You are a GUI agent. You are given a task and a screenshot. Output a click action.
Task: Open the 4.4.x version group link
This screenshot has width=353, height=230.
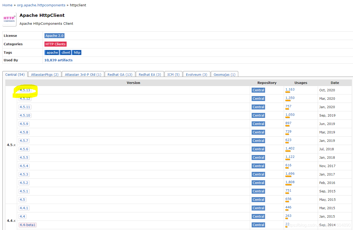point(11,221)
